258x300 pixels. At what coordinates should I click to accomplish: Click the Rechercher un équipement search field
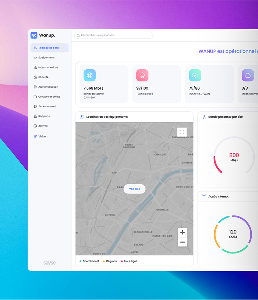pyautogui.click(x=114, y=35)
